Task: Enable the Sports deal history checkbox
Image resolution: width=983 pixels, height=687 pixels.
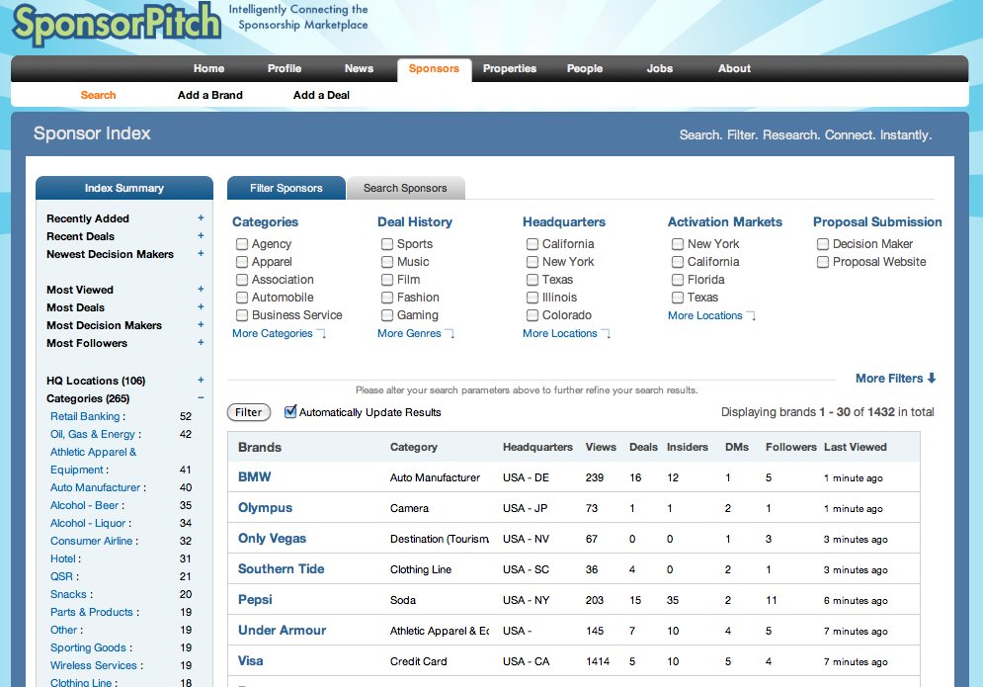Action: point(387,244)
